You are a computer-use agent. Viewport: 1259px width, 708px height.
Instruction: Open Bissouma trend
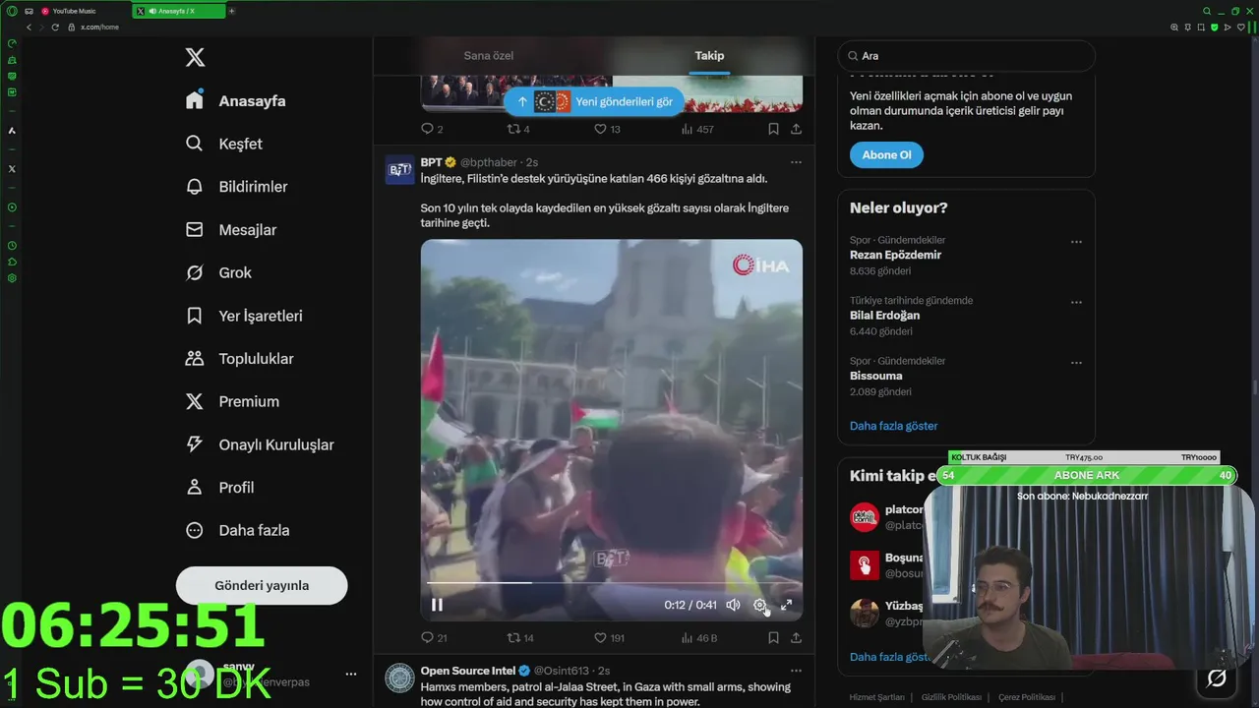click(x=875, y=376)
